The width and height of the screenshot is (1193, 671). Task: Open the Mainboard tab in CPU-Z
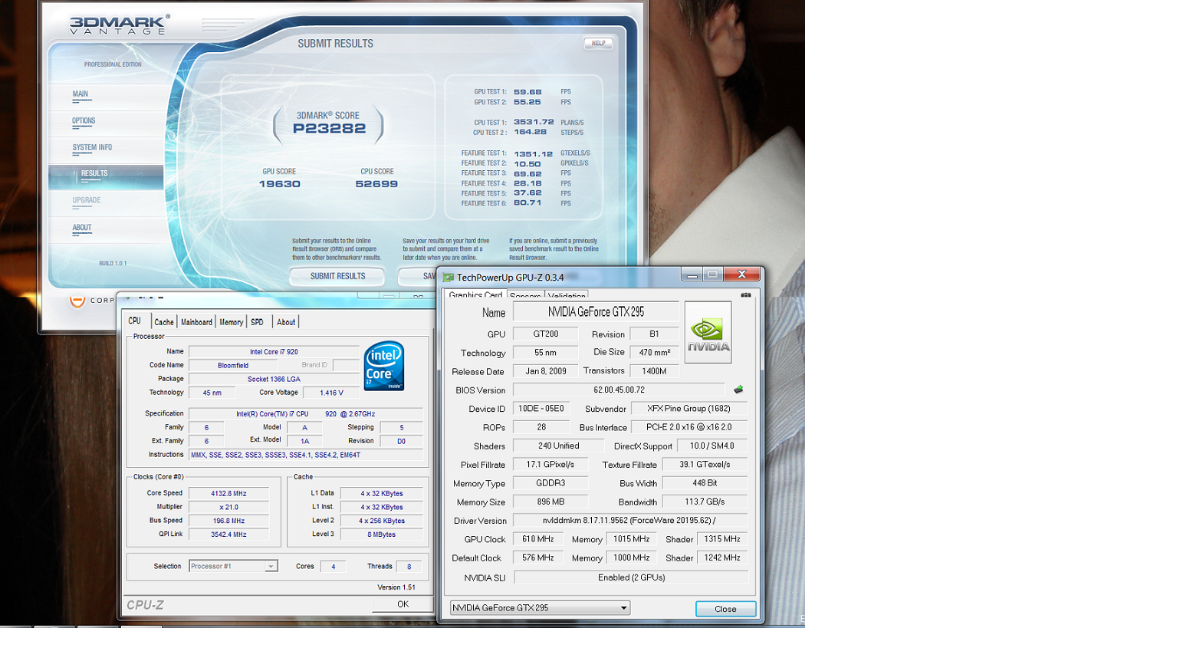point(196,322)
